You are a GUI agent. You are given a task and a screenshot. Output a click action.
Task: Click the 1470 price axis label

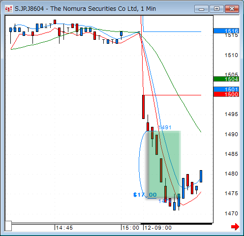click(231, 213)
